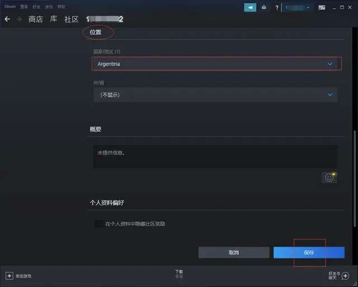Click inside the 概要 summary text box

click(215, 156)
